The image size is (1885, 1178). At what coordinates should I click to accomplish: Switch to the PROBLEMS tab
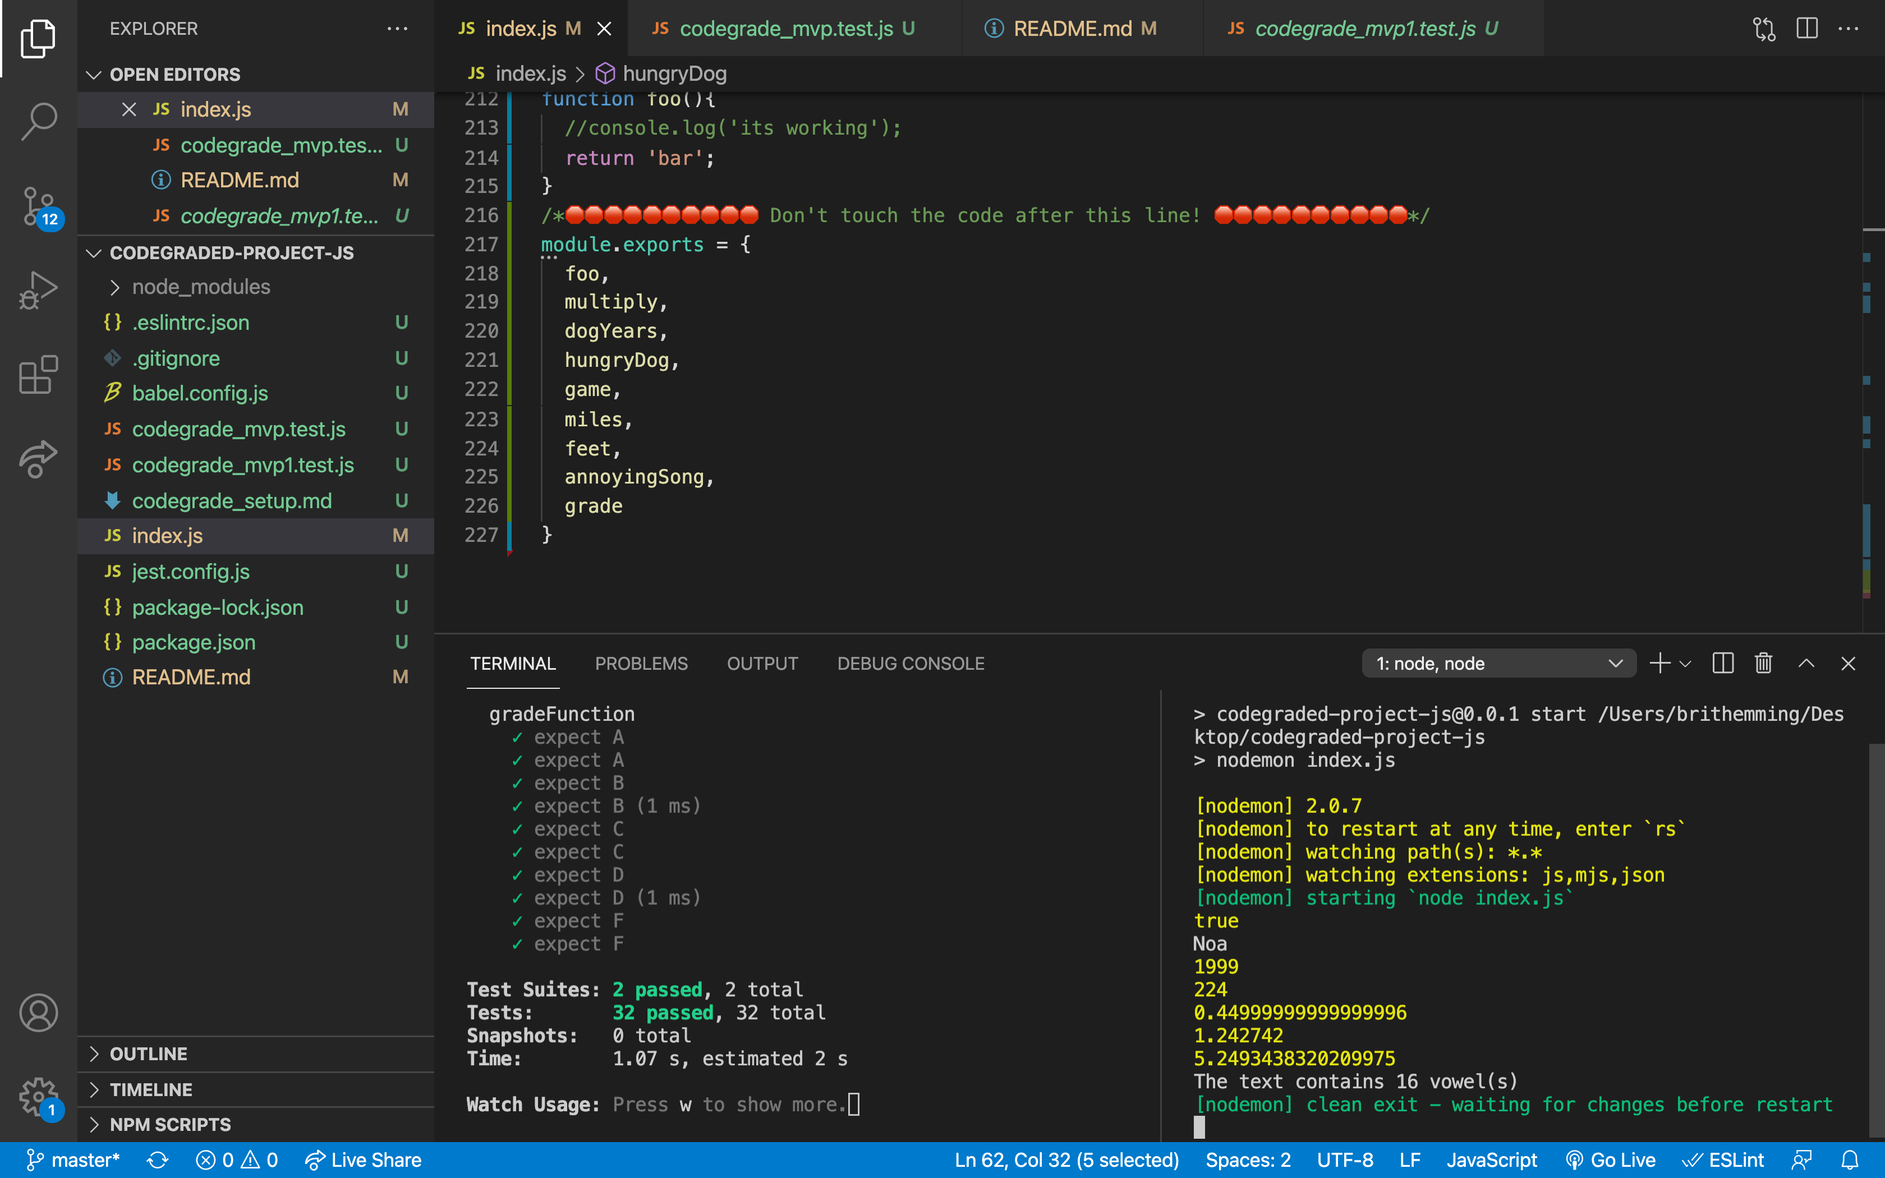641,663
